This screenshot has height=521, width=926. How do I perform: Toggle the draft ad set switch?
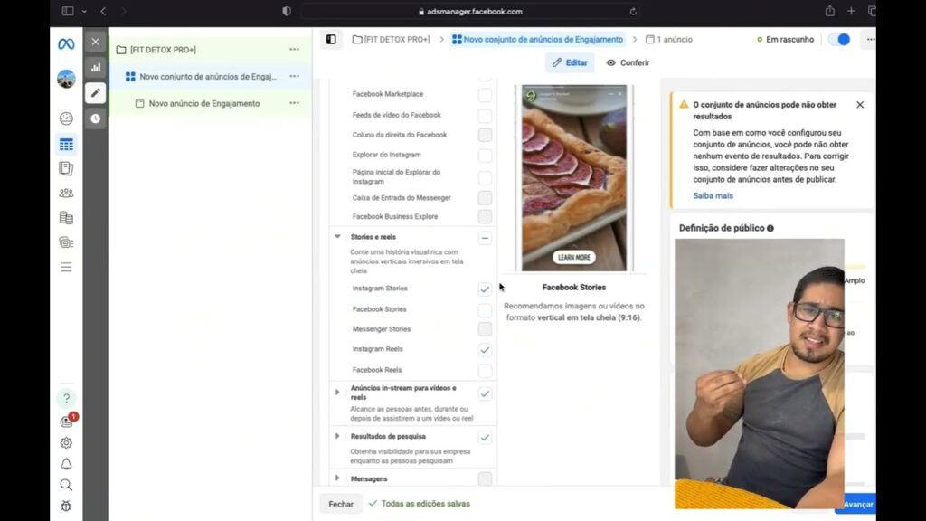pos(838,40)
